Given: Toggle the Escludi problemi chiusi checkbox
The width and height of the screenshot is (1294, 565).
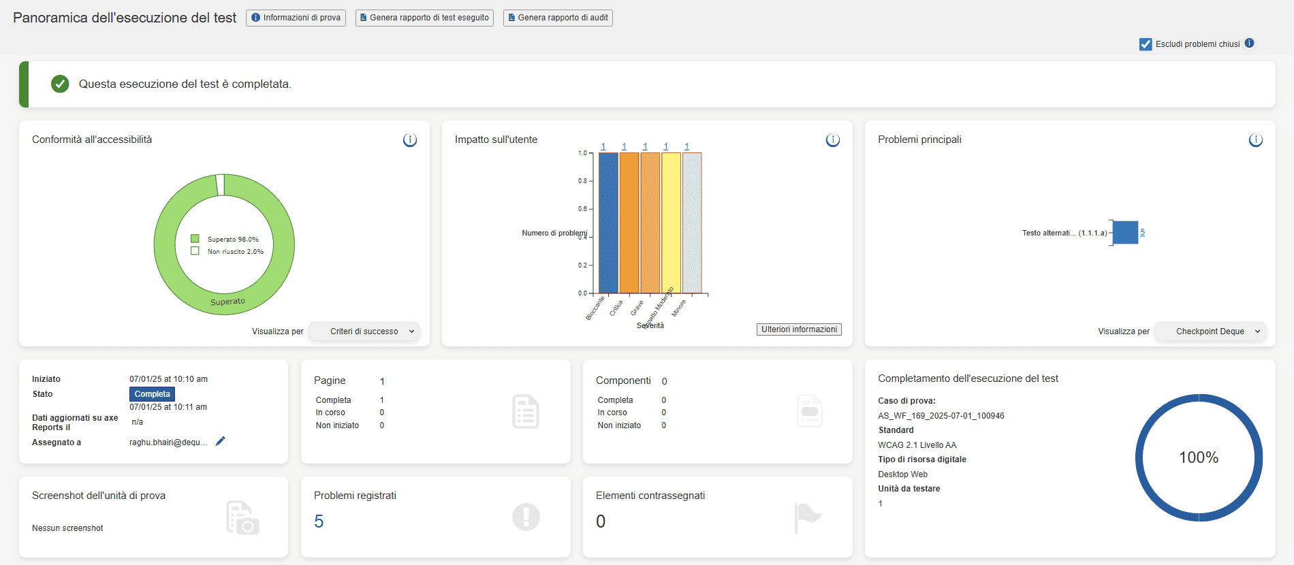Looking at the screenshot, I should 1146,44.
